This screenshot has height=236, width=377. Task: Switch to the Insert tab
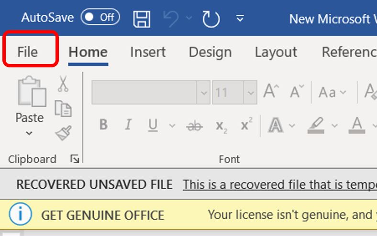pyautogui.click(x=147, y=52)
